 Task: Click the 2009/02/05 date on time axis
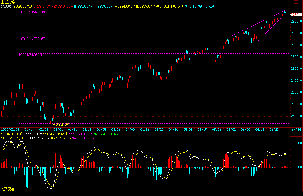click(x=10, y=130)
